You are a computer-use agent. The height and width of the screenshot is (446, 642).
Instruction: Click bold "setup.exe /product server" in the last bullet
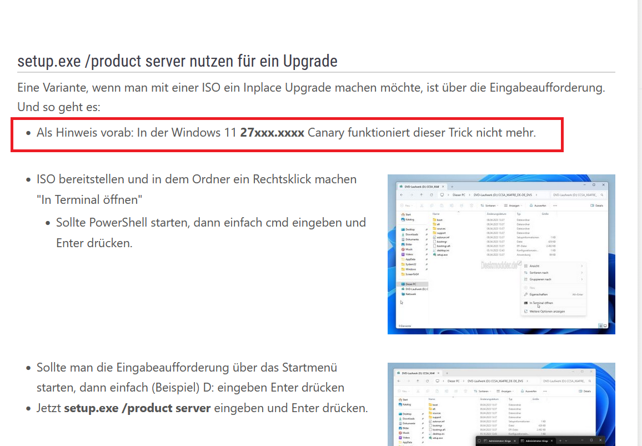tap(137, 408)
